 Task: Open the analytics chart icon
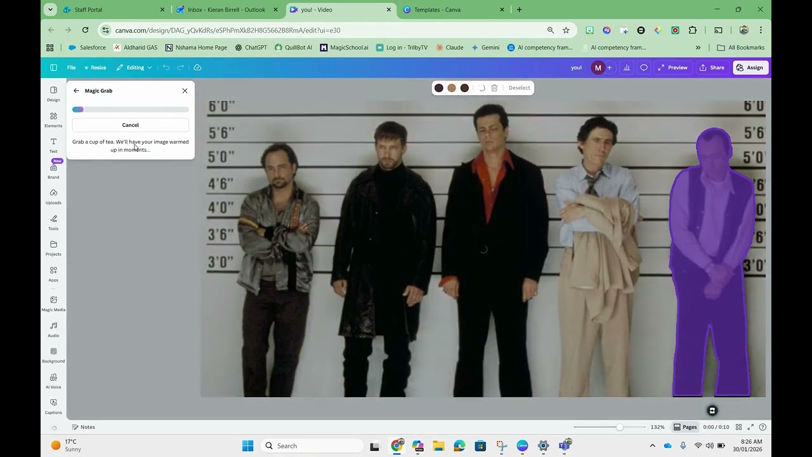627,67
